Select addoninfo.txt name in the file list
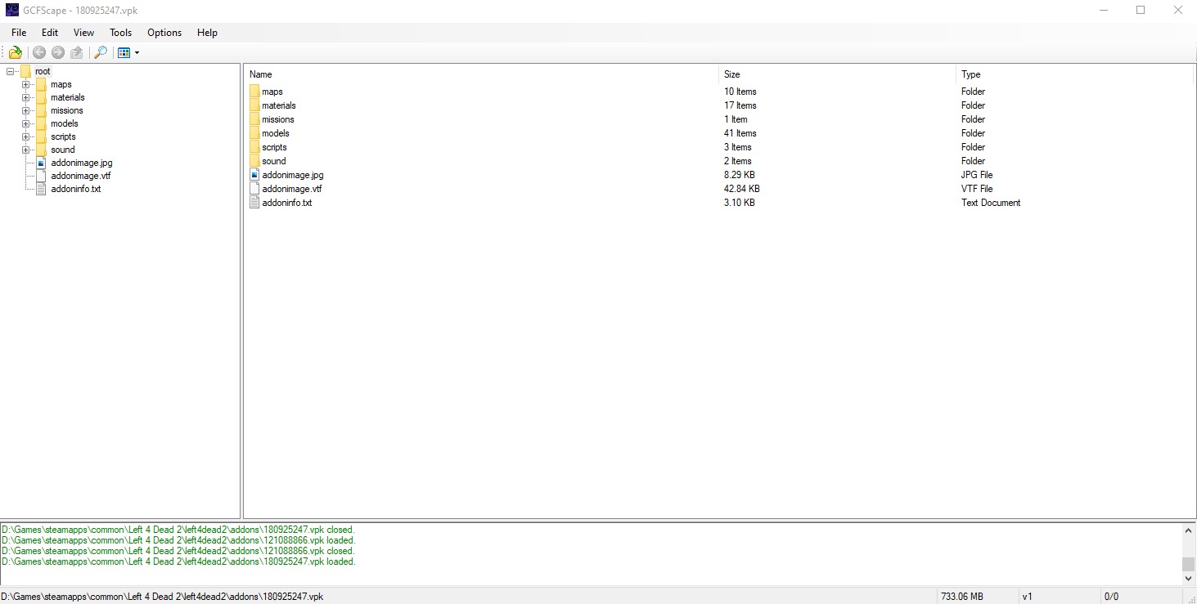This screenshot has height=604, width=1197. (286, 203)
